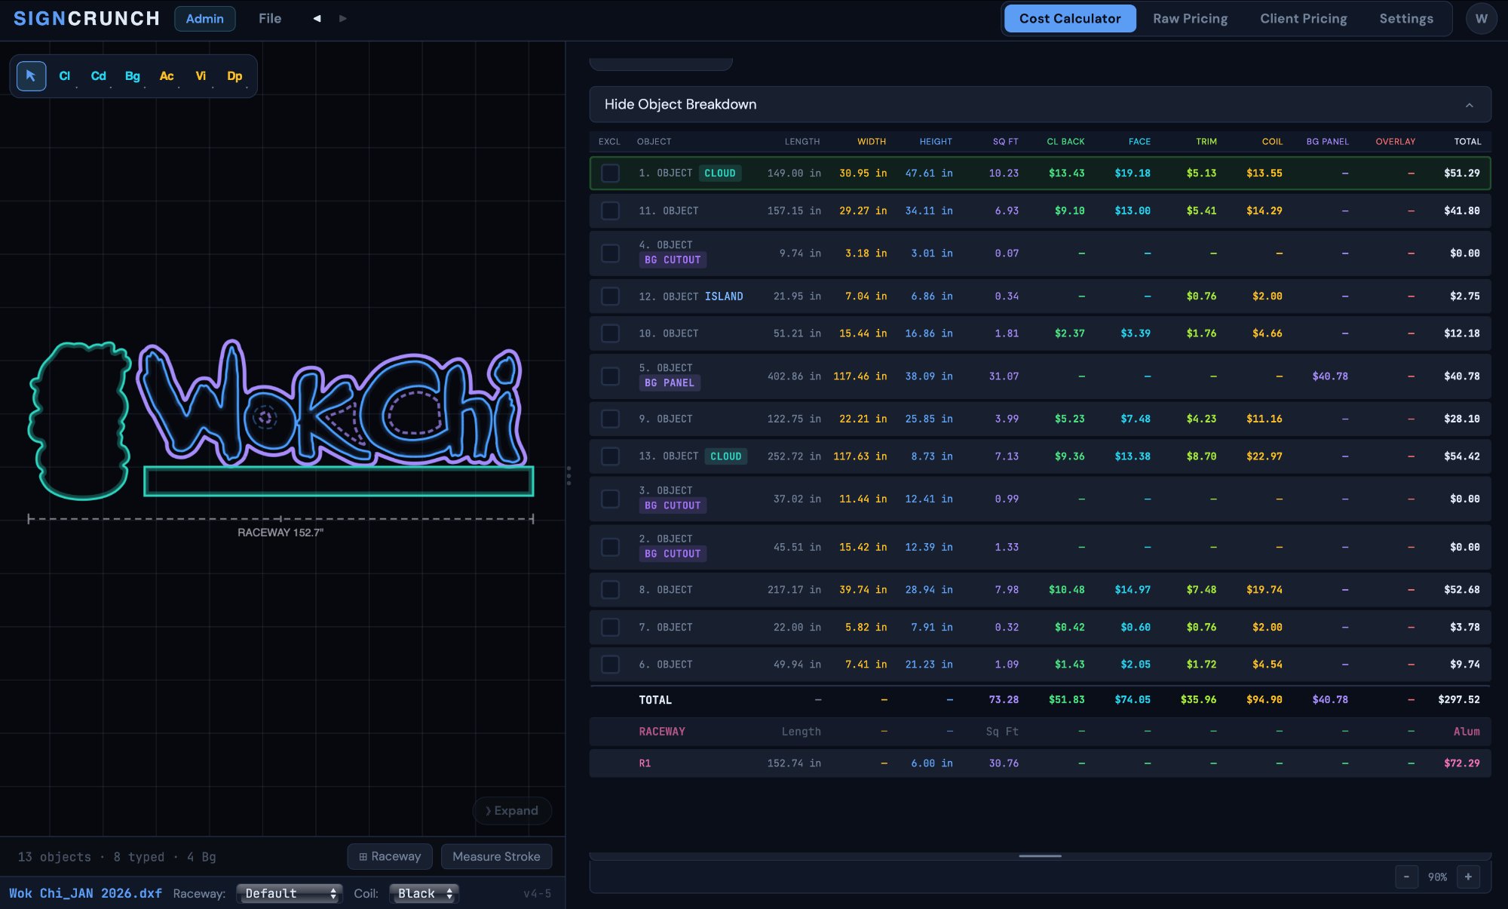Image resolution: width=1508 pixels, height=909 pixels.
Task: Switch to the Raw Pricing tab
Action: click(1190, 19)
